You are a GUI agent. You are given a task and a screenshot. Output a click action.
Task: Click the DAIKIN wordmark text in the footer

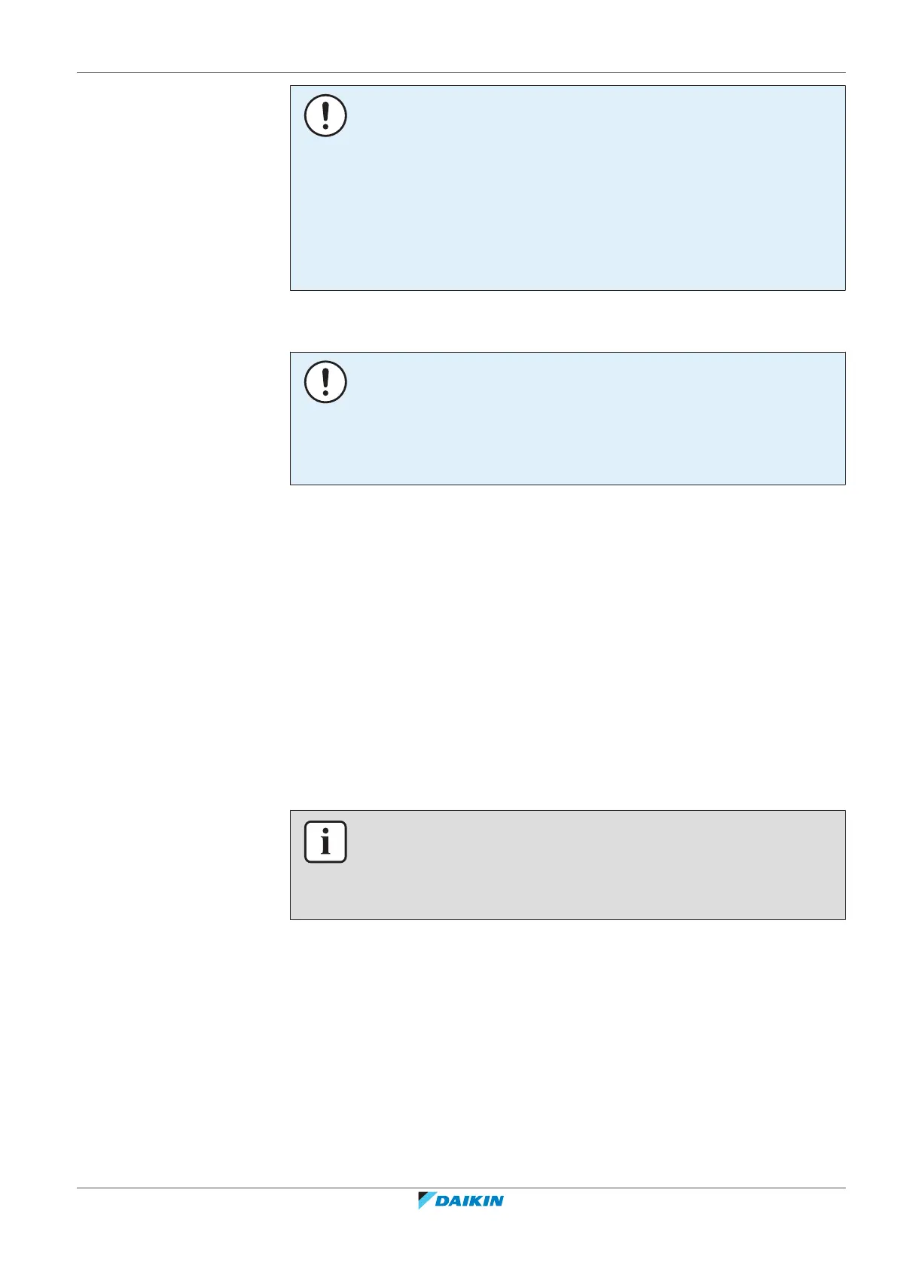tap(471, 1201)
